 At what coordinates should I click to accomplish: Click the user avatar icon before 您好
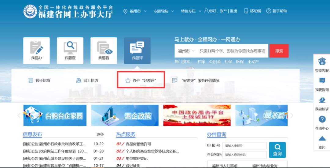pos(206,11)
